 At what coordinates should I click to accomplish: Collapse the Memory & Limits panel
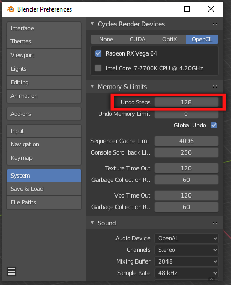[x=92, y=86]
